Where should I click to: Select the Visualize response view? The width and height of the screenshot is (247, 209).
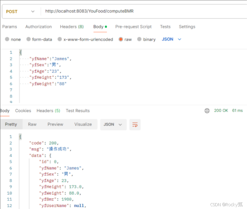[x=83, y=124]
